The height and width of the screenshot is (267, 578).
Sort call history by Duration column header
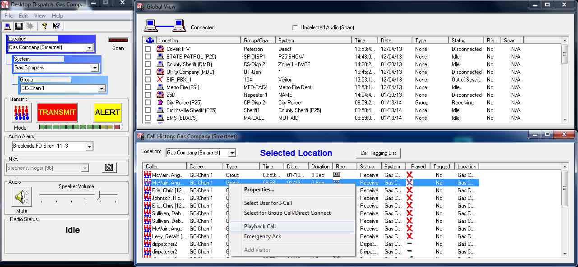(320, 167)
